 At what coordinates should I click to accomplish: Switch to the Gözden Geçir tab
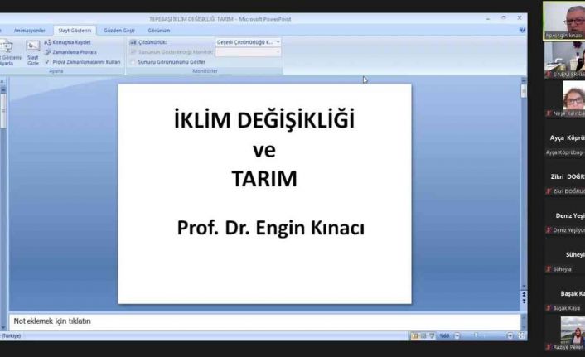[x=119, y=31]
